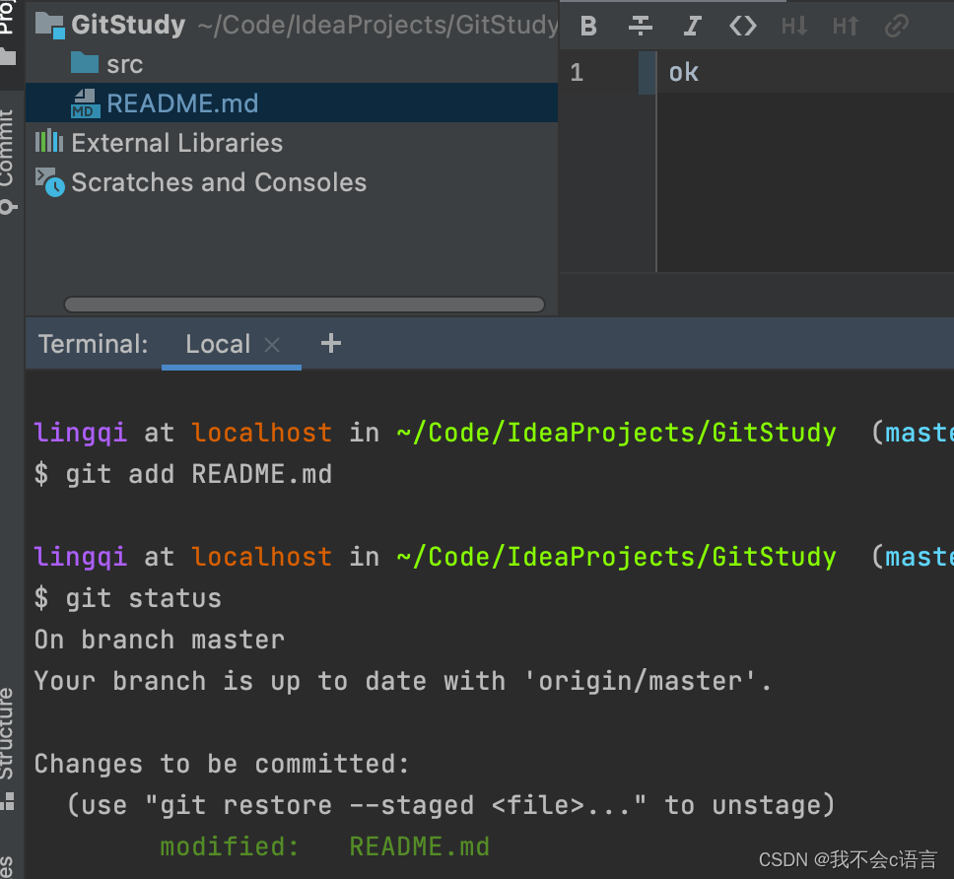This screenshot has height=879, width=954.
Task: Close the Local terminal tab
Action: coord(272,345)
